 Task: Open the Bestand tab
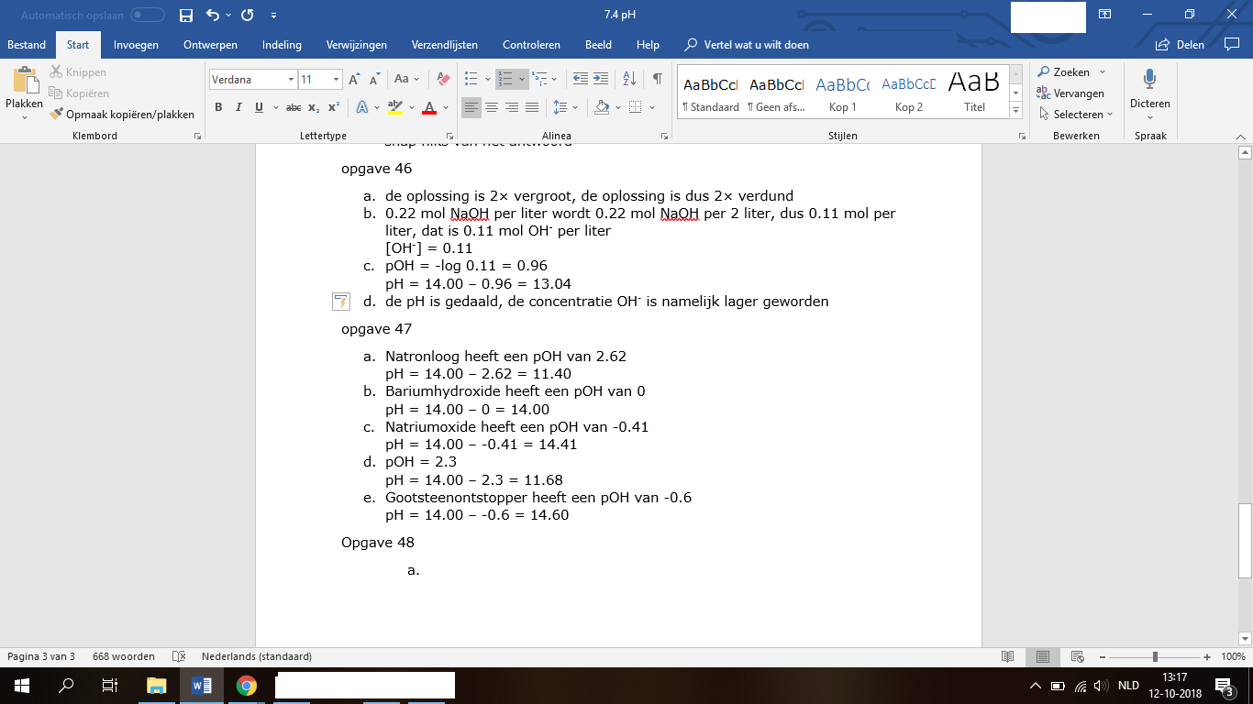tap(27, 45)
